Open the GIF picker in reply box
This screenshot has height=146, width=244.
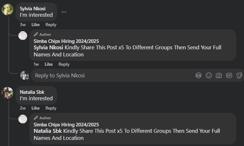coord(229,75)
